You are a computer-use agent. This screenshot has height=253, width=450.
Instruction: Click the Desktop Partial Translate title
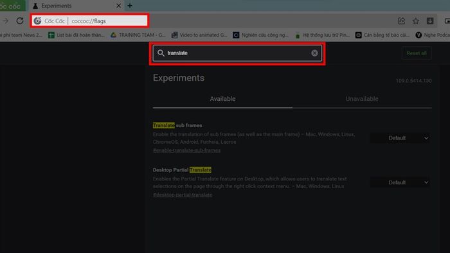click(x=182, y=170)
